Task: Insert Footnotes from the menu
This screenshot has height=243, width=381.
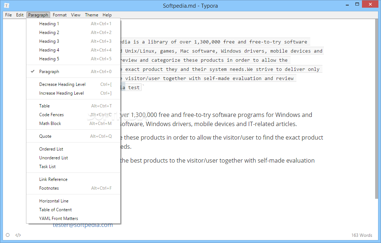Action: pos(73,188)
